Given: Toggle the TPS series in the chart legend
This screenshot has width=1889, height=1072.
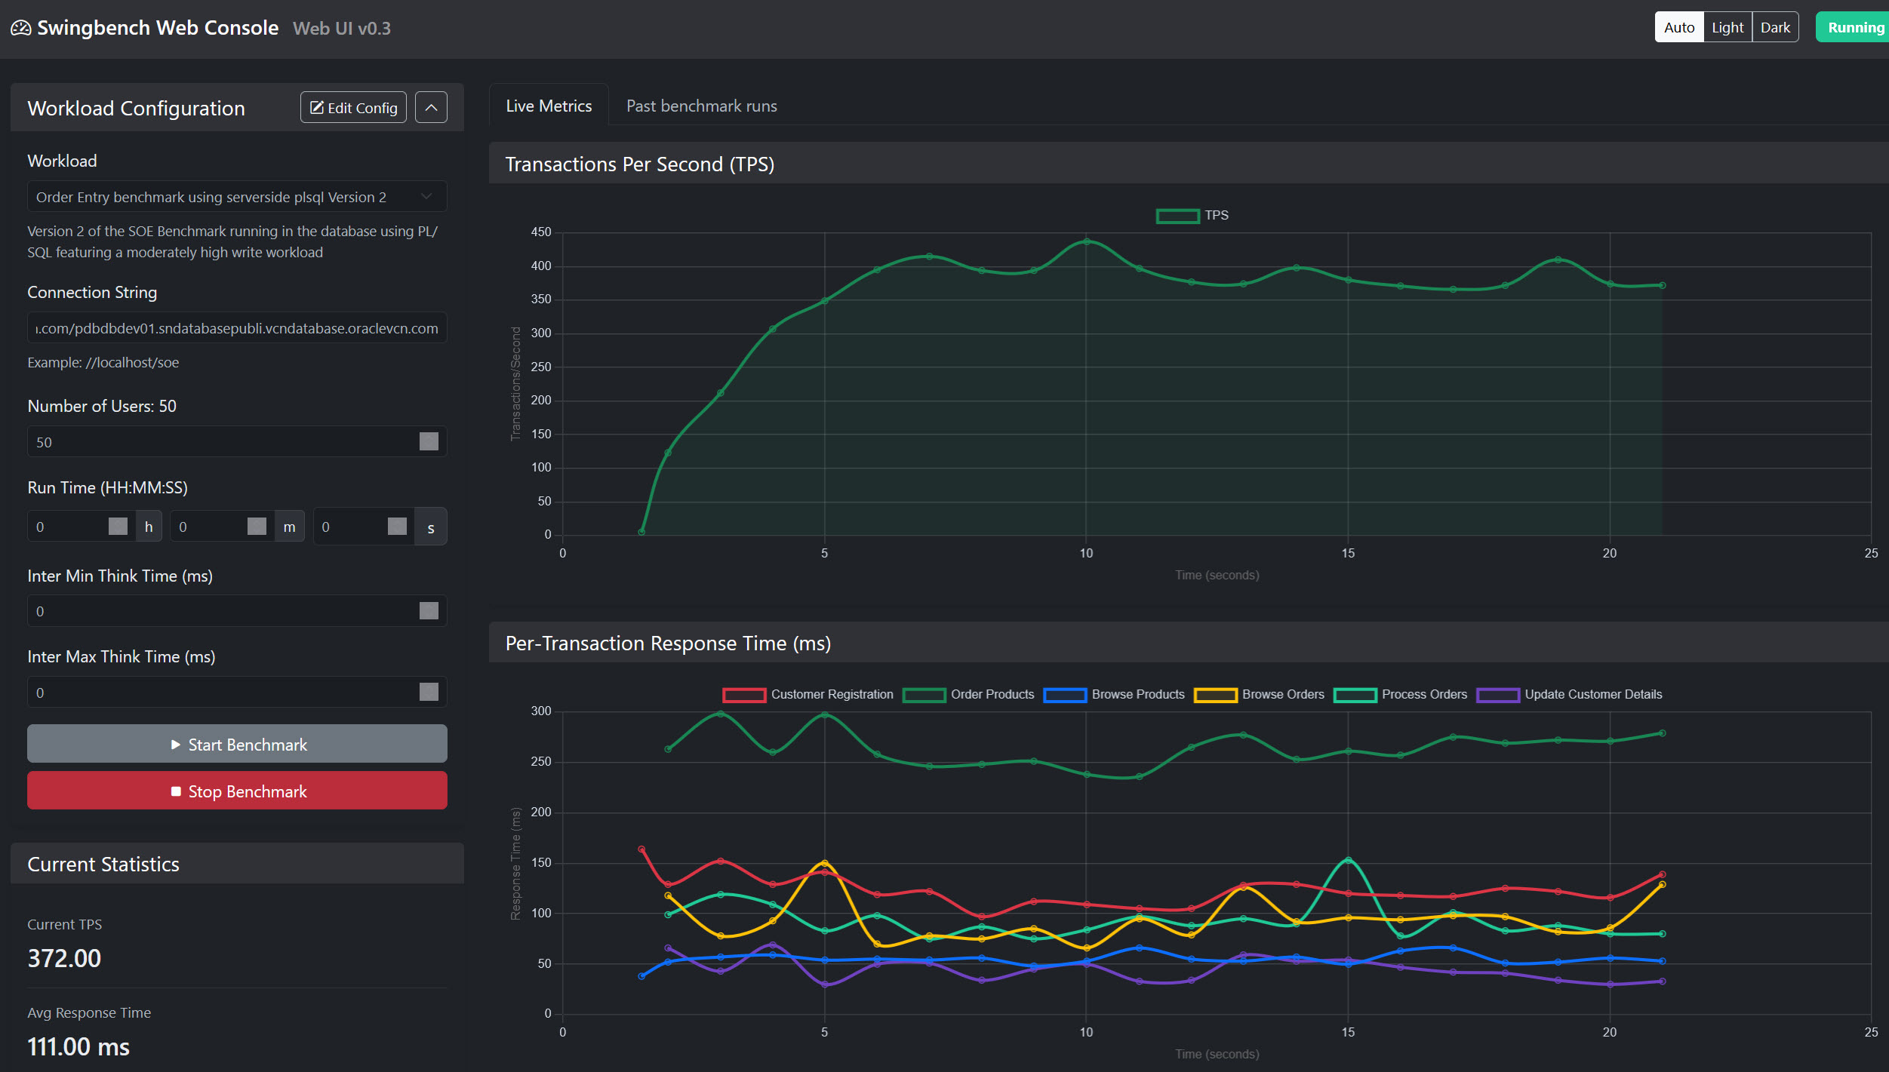Looking at the screenshot, I should coord(1191,215).
